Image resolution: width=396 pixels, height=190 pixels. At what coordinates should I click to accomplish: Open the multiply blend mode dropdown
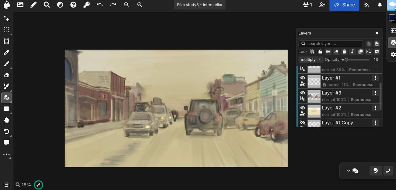click(311, 60)
